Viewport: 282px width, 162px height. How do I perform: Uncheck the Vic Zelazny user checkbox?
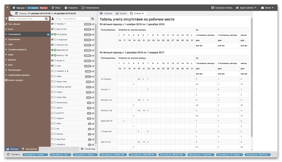pyautogui.click(x=52, y=34)
